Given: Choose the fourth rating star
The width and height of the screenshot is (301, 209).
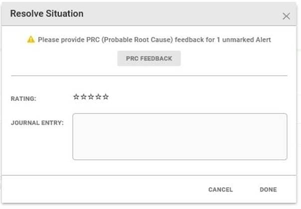Looking at the screenshot, I should click(99, 97).
